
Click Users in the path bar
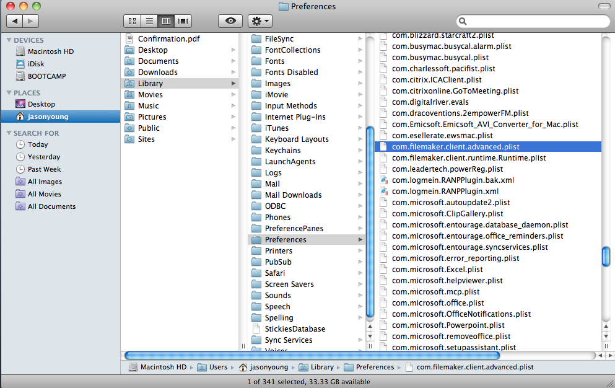click(217, 367)
